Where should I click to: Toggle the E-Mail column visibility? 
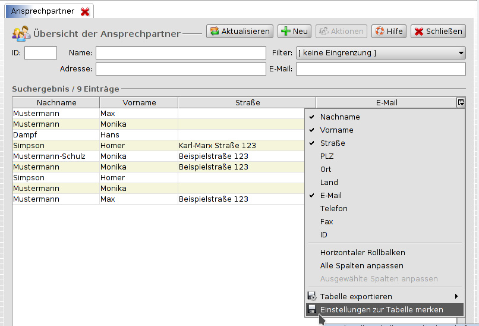click(x=330, y=196)
